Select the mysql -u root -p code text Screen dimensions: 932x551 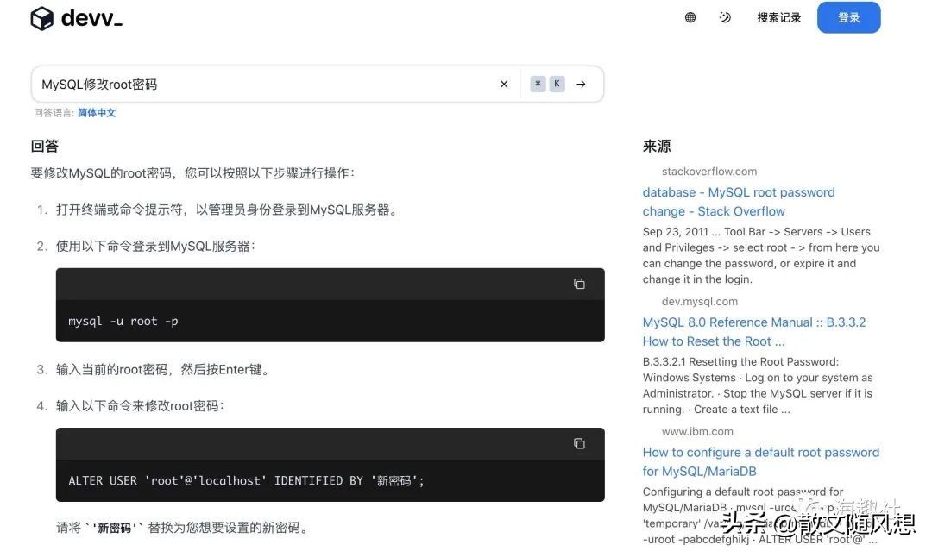click(x=123, y=322)
